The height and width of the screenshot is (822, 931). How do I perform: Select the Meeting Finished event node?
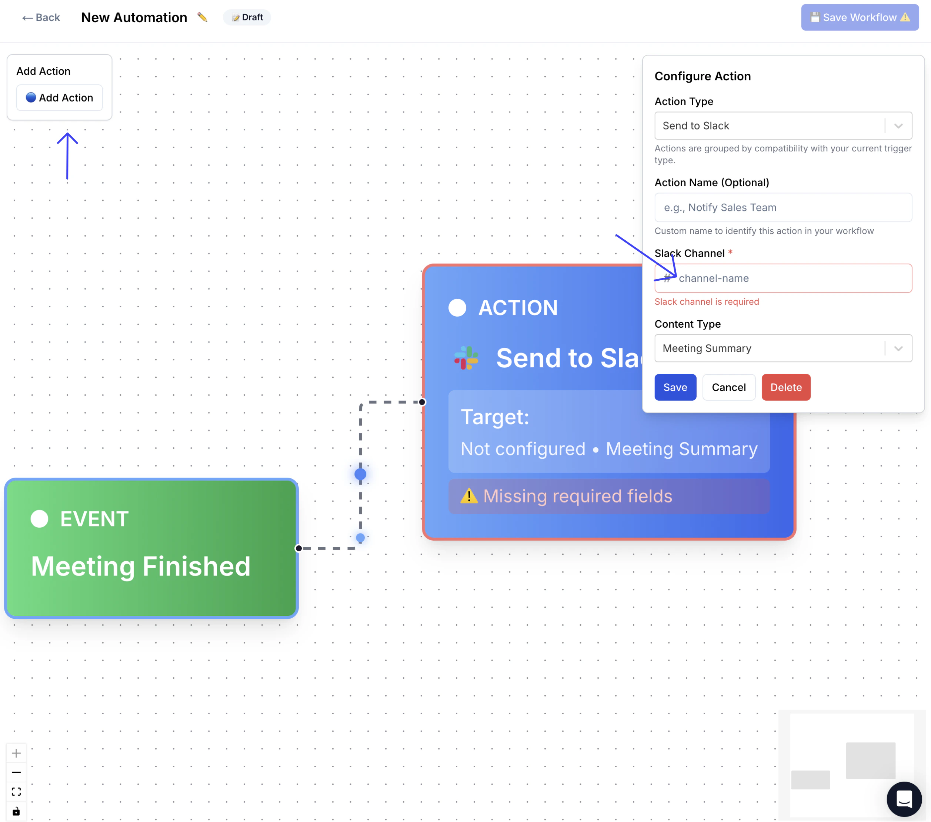pyautogui.click(x=152, y=548)
